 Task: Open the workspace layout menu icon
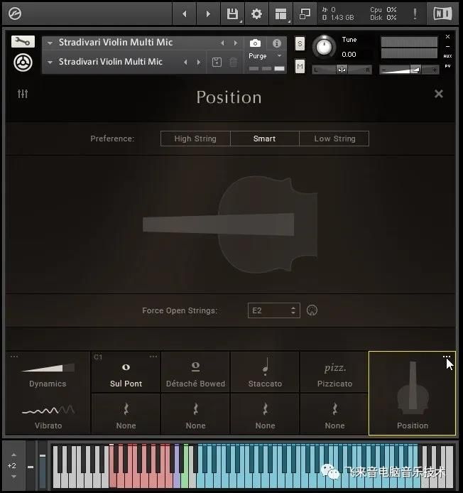pos(281,13)
